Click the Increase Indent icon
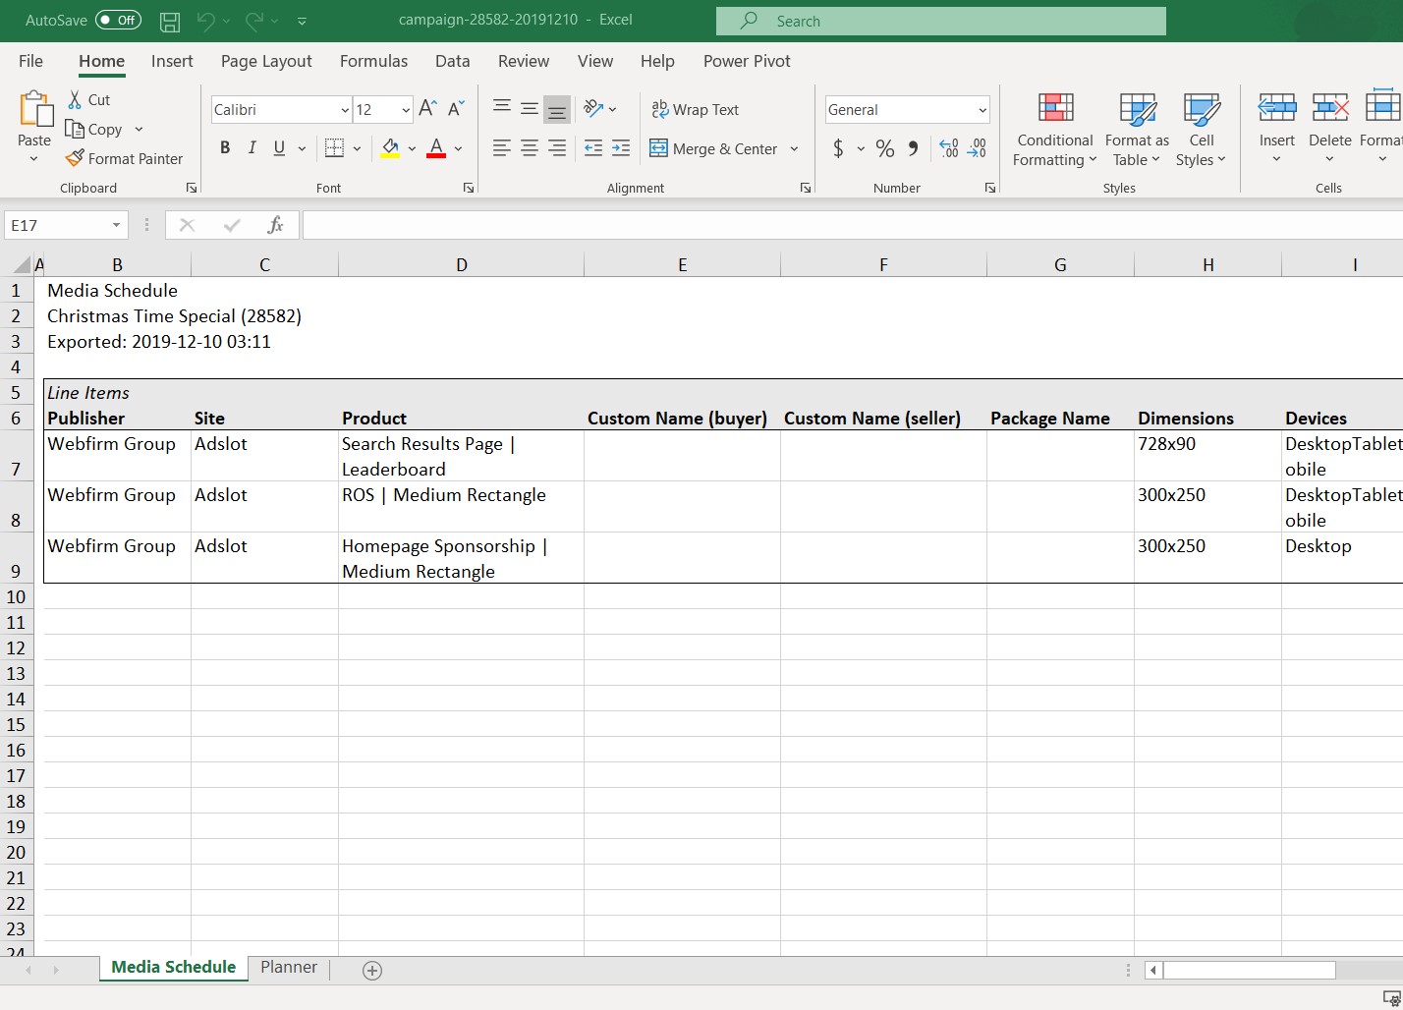This screenshot has height=1010, width=1403. [621, 148]
